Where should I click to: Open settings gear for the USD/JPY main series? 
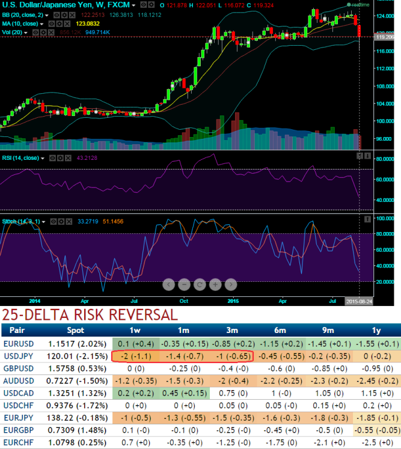(x=152, y=5)
